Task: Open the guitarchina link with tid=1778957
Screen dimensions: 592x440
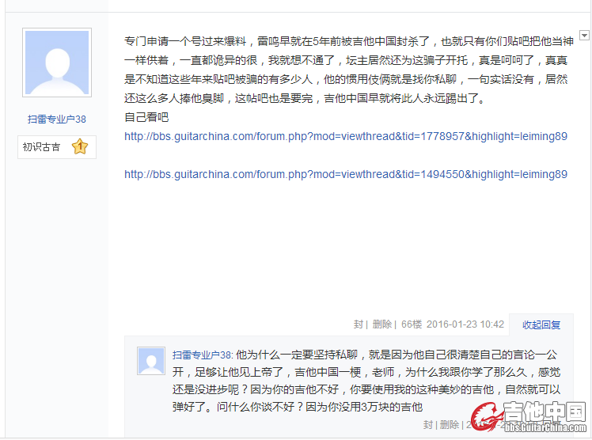Action: pos(346,136)
